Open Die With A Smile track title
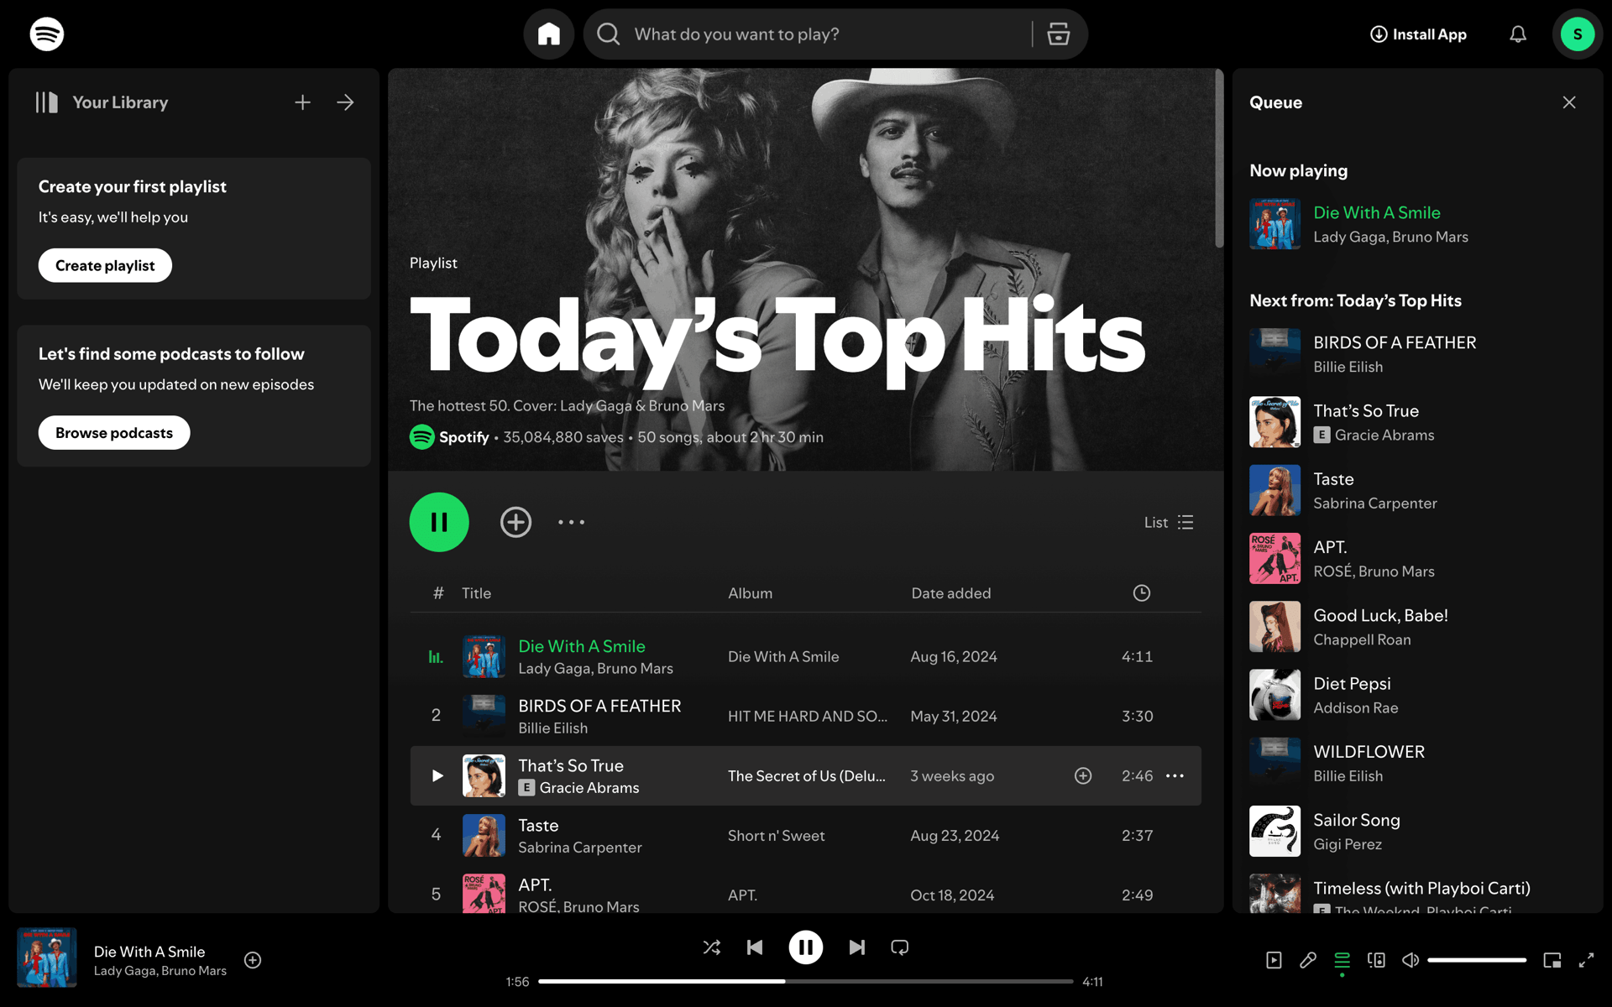The height and width of the screenshot is (1007, 1612). click(582, 646)
